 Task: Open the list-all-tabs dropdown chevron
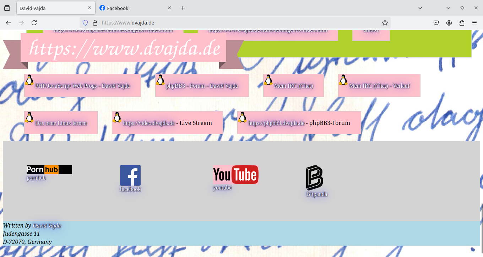coord(420,7)
